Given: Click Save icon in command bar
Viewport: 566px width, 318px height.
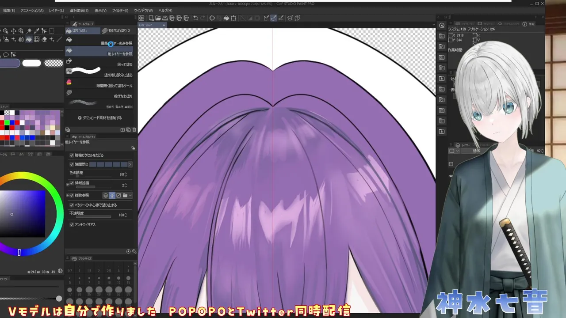Looking at the screenshot, I should point(165,18).
